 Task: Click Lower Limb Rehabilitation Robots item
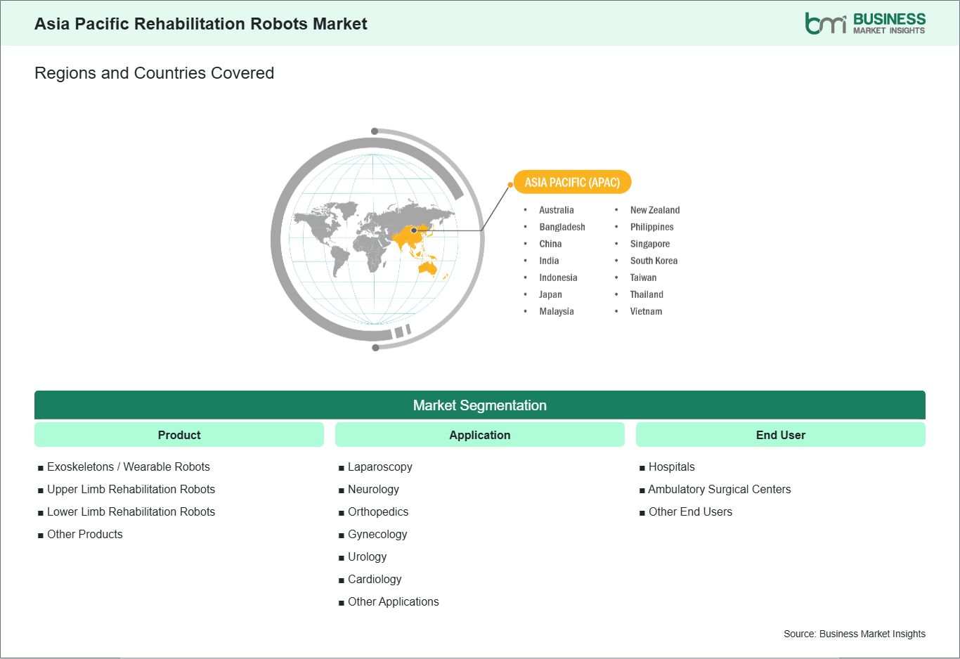point(131,511)
